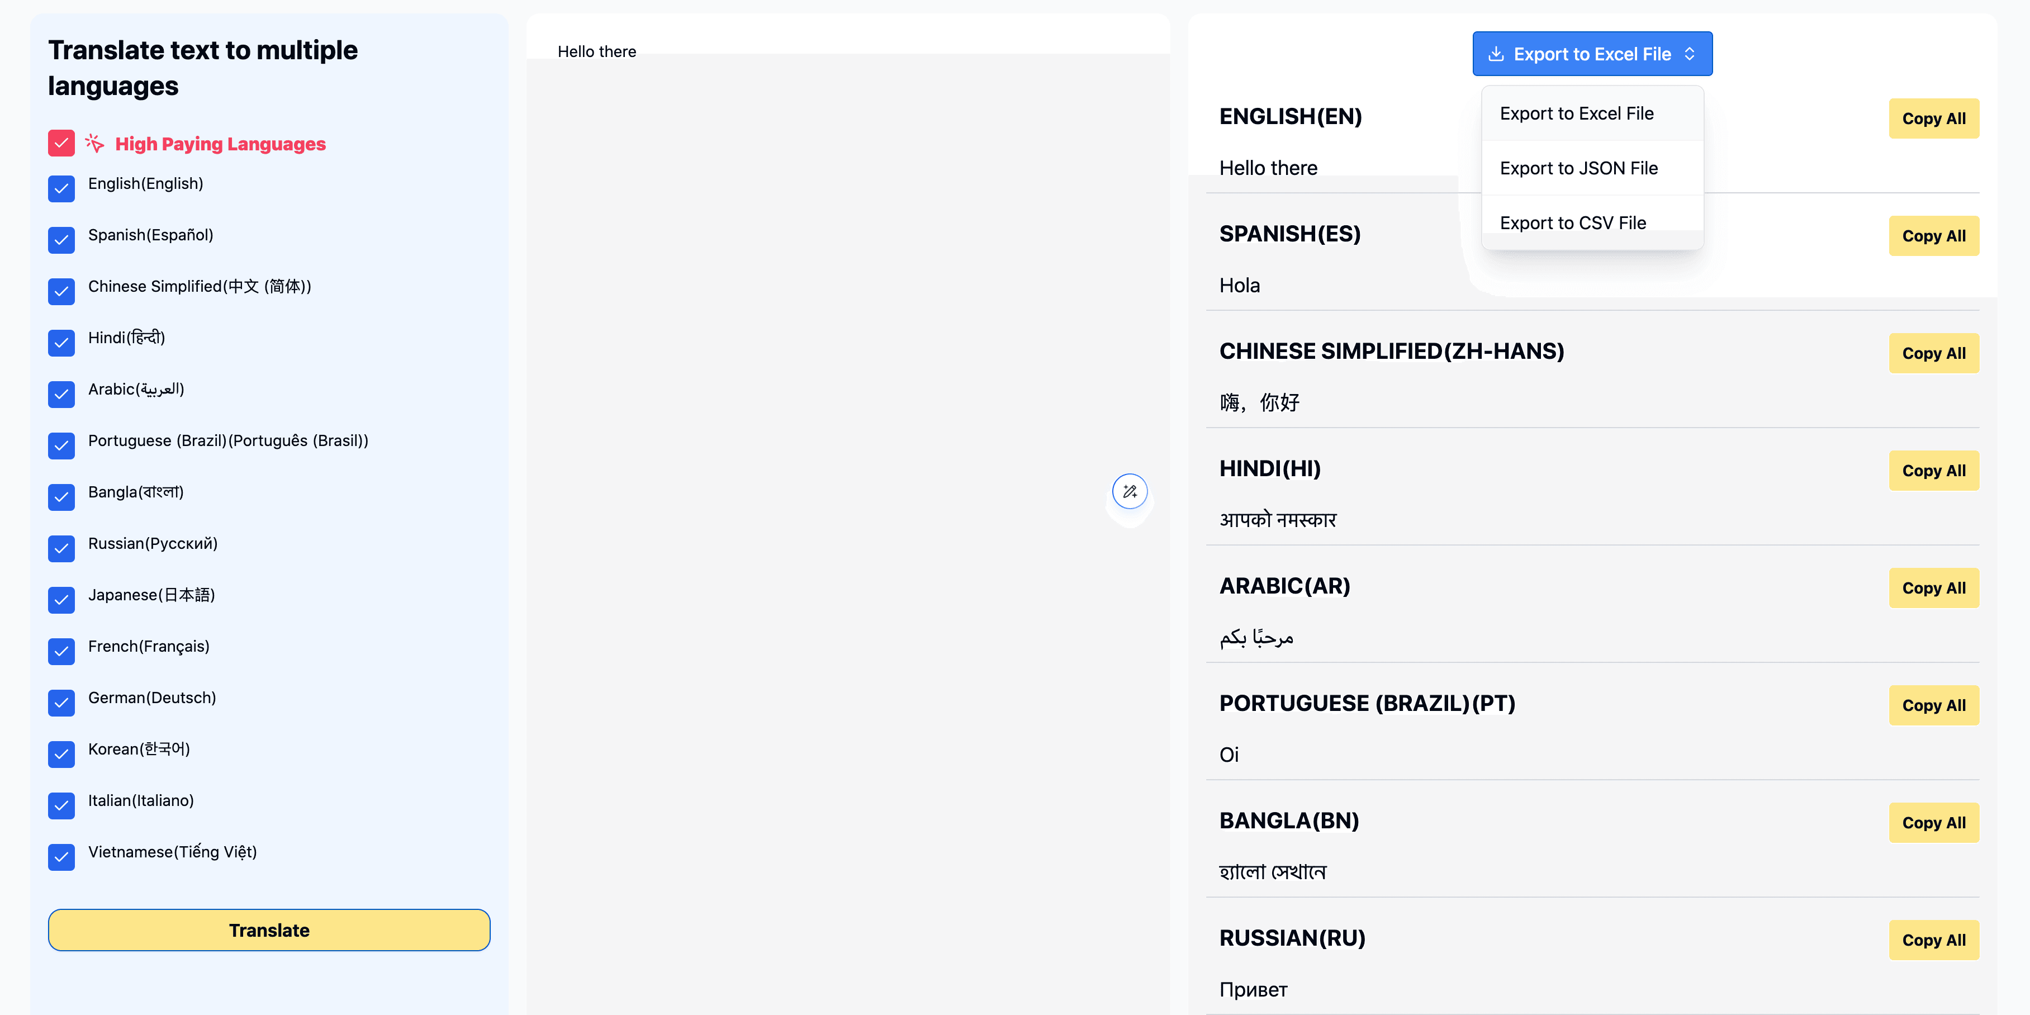Copy all Chinese Simplified translation text
Viewport: 2030px width, 1015px height.
1933,353
